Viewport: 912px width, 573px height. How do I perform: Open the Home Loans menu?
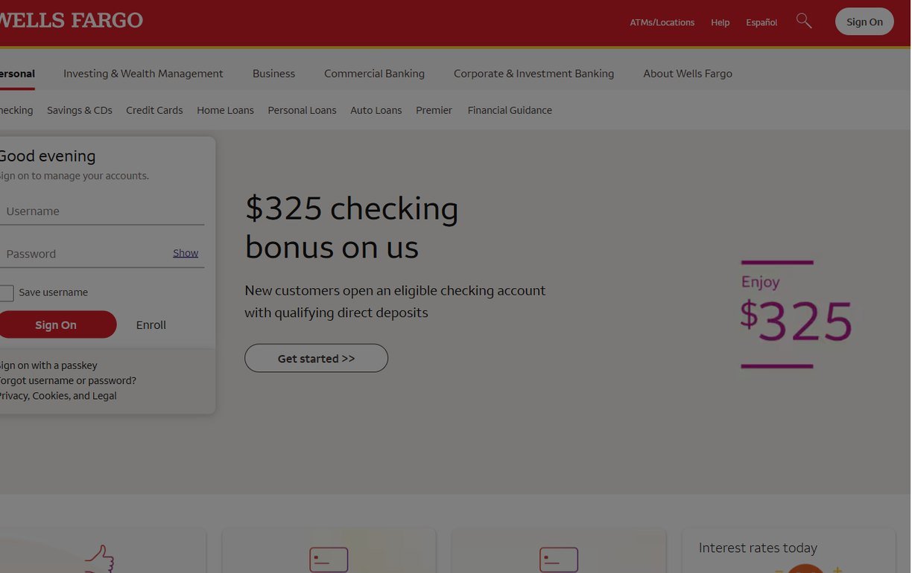tap(225, 110)
